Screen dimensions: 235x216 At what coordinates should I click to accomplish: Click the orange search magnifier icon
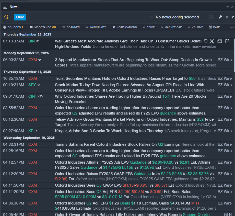click(6, 17)
